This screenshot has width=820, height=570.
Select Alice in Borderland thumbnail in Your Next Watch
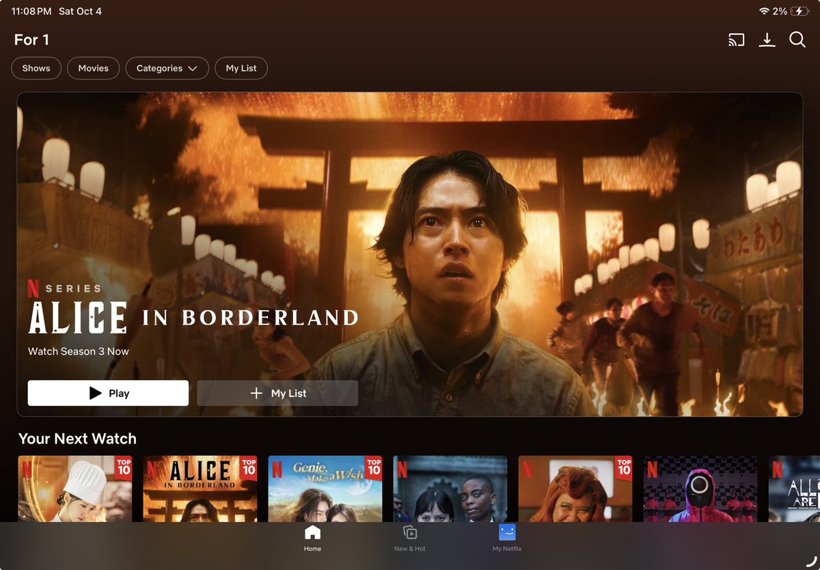click(x=200, y=489)
